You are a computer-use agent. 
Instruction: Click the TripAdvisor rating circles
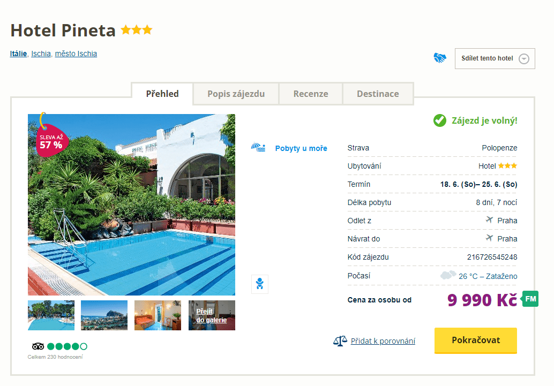[67, 346]
